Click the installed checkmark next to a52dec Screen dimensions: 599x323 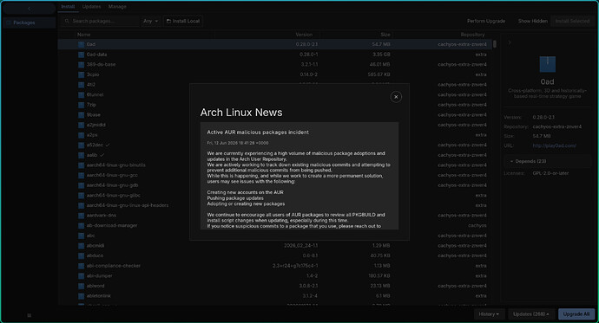click(x=108, y=145)
